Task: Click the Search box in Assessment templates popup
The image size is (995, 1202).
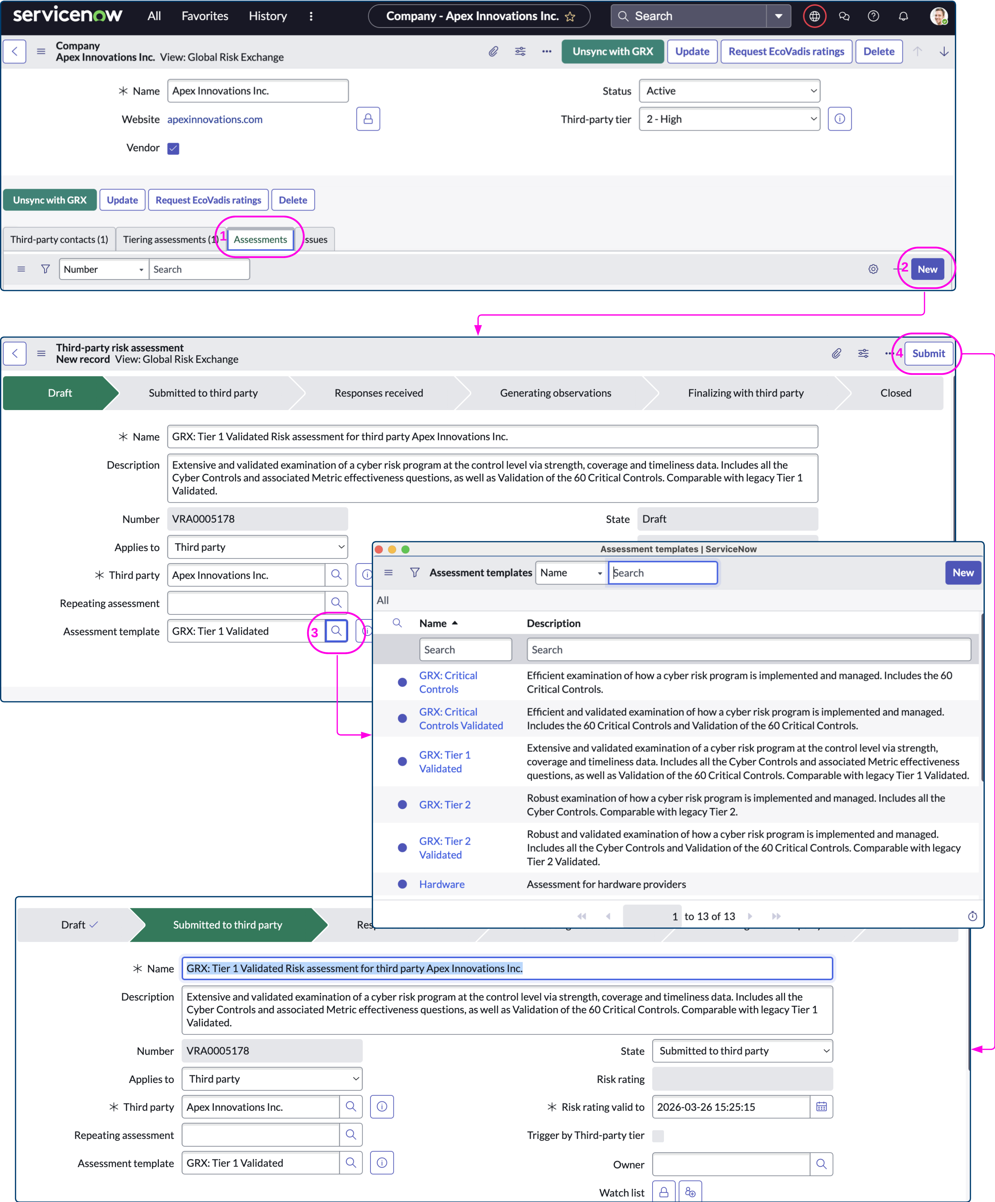Action: pyautogui.click(x=662, y=572)
